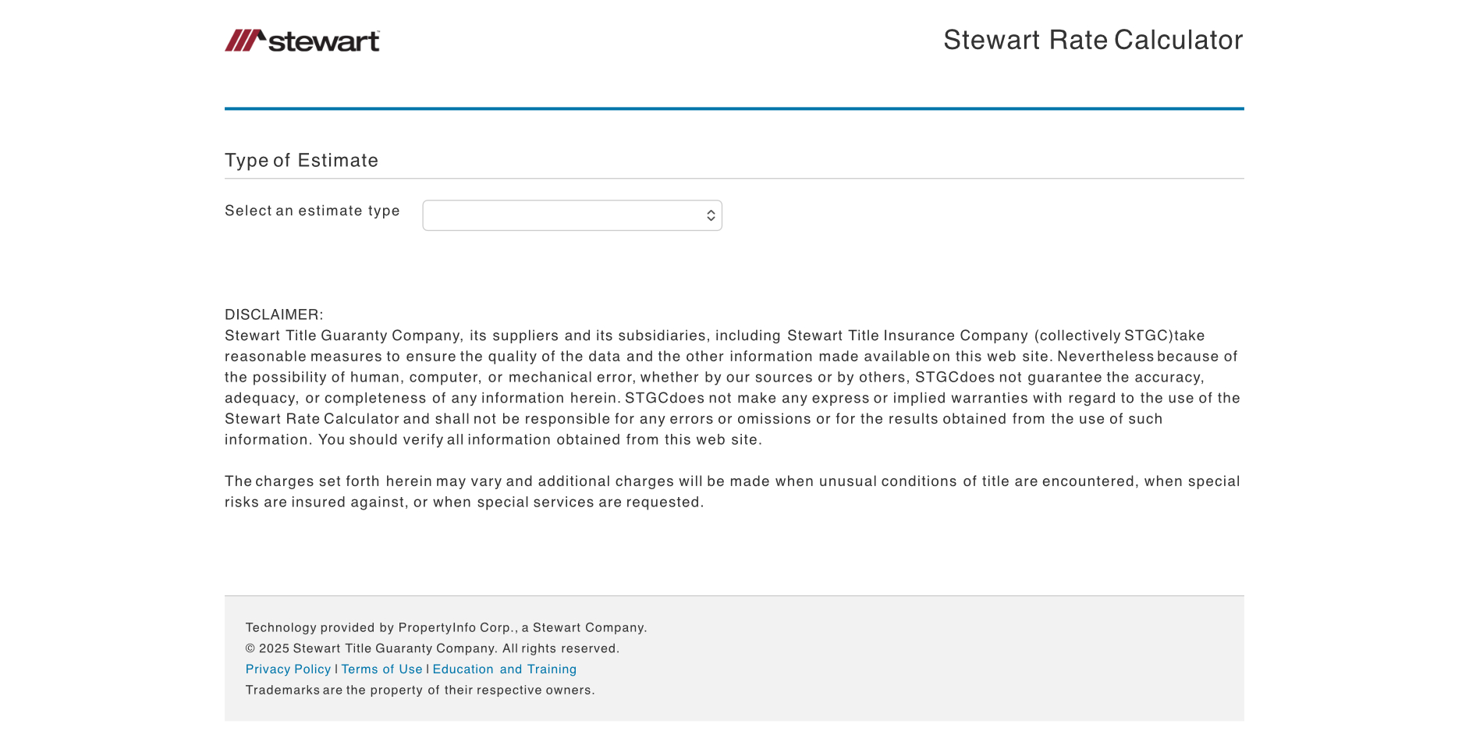Visit the Education and Training page
The height and width of the screenshot is (742, 1469).
504,669
